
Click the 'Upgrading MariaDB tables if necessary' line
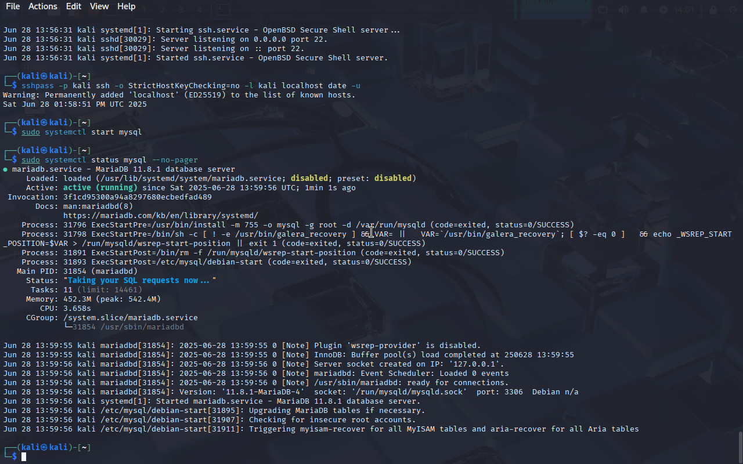[x=214, y=410]
